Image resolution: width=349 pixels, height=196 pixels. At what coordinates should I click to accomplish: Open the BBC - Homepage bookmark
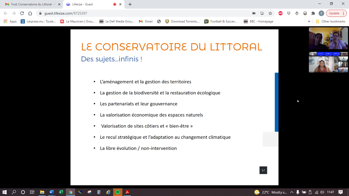(258, 21)
